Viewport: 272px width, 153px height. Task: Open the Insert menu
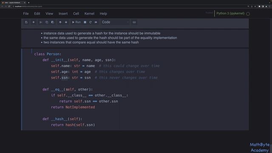tap(63, 14)
